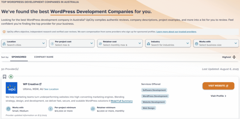Click the Works with Small, Medium icon
This screenshot has width=240, height=119.
[x=8, y=109]
